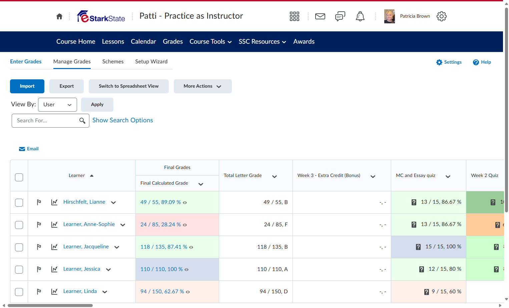This screenshot has height=308, width=509.
Task: Select the Hirschfelt, Lianne row checkbox
Action: pos(19,203)
